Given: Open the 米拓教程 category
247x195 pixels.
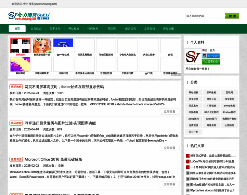Looking at the screenshot, I should tap(193, 112).
